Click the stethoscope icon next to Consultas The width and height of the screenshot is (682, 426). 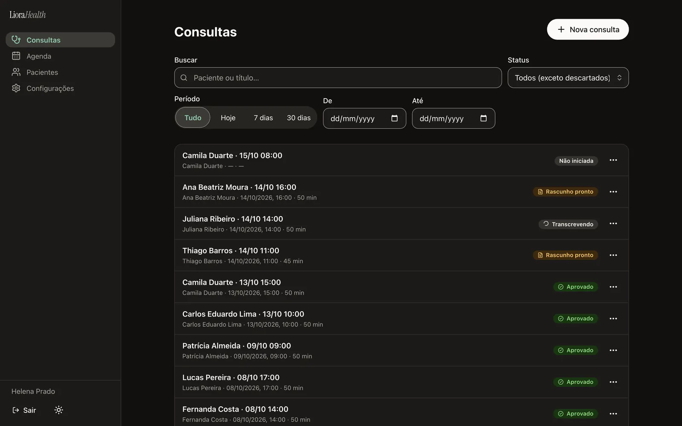[16, 40]
